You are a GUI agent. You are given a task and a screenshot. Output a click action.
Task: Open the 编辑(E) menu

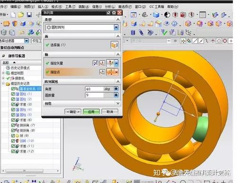pos(16,7)
